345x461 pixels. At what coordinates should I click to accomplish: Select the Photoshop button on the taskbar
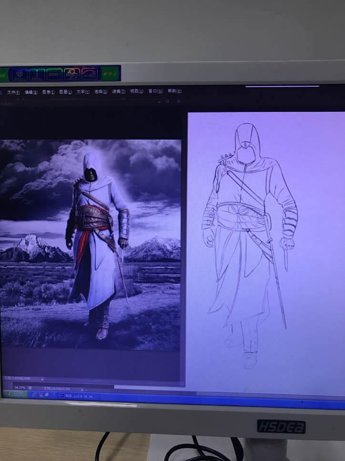(x=76, y=396)
